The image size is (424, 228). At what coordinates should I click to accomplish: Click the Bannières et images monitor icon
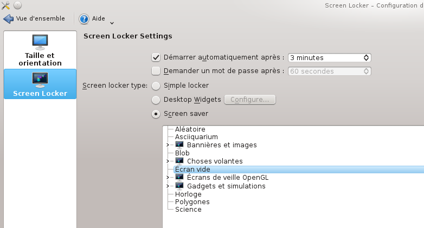coord(179,145)
